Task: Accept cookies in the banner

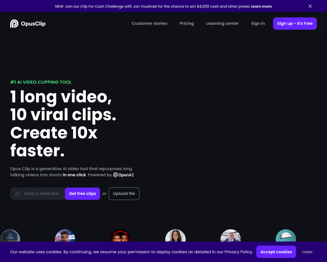Action: (x=276, y=252)
